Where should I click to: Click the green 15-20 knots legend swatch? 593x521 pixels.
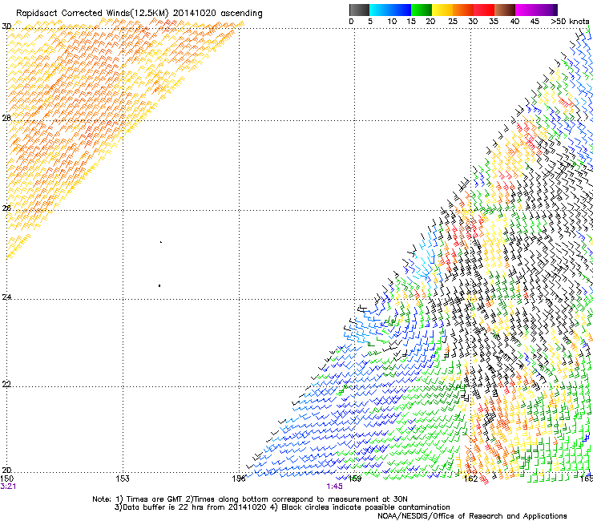click(422, 10)
